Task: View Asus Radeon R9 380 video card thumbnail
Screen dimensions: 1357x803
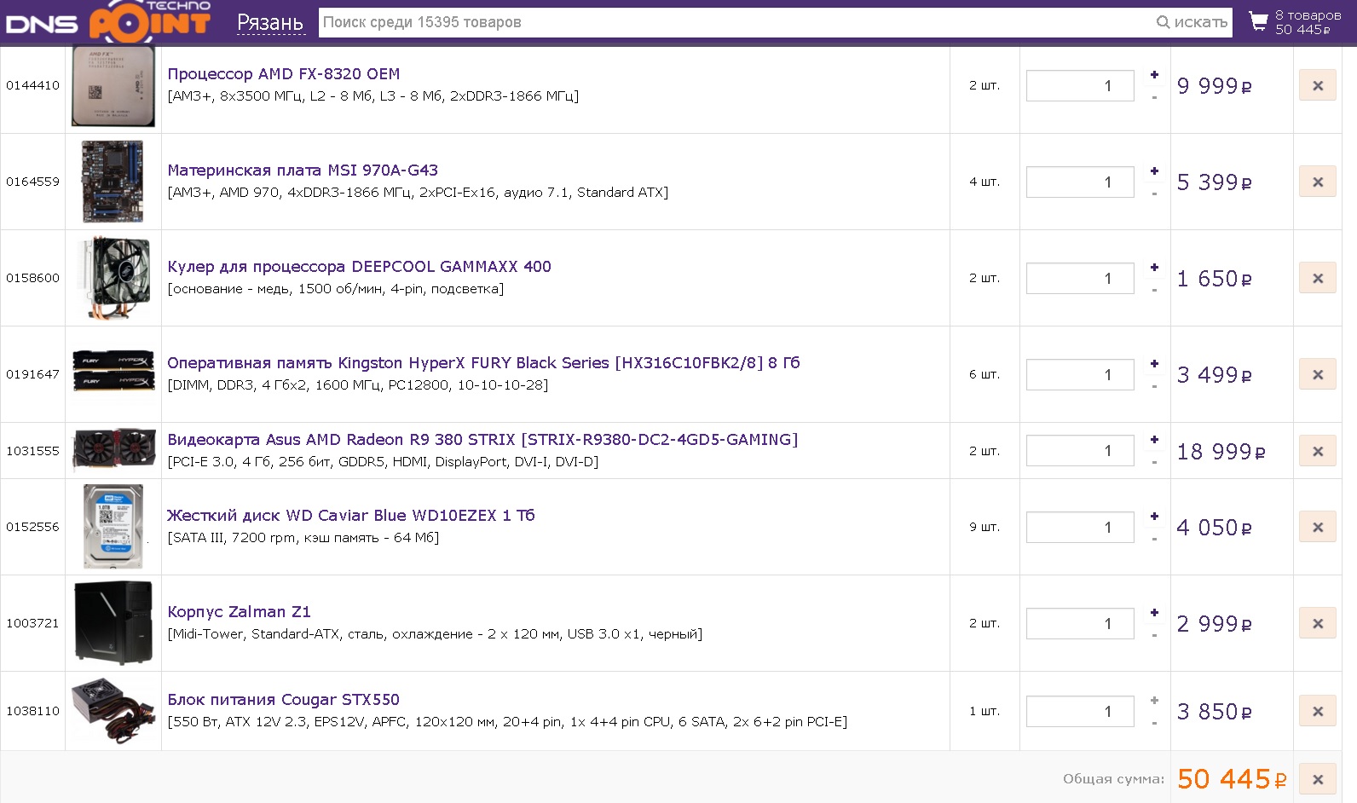Action: click(113, 450)
